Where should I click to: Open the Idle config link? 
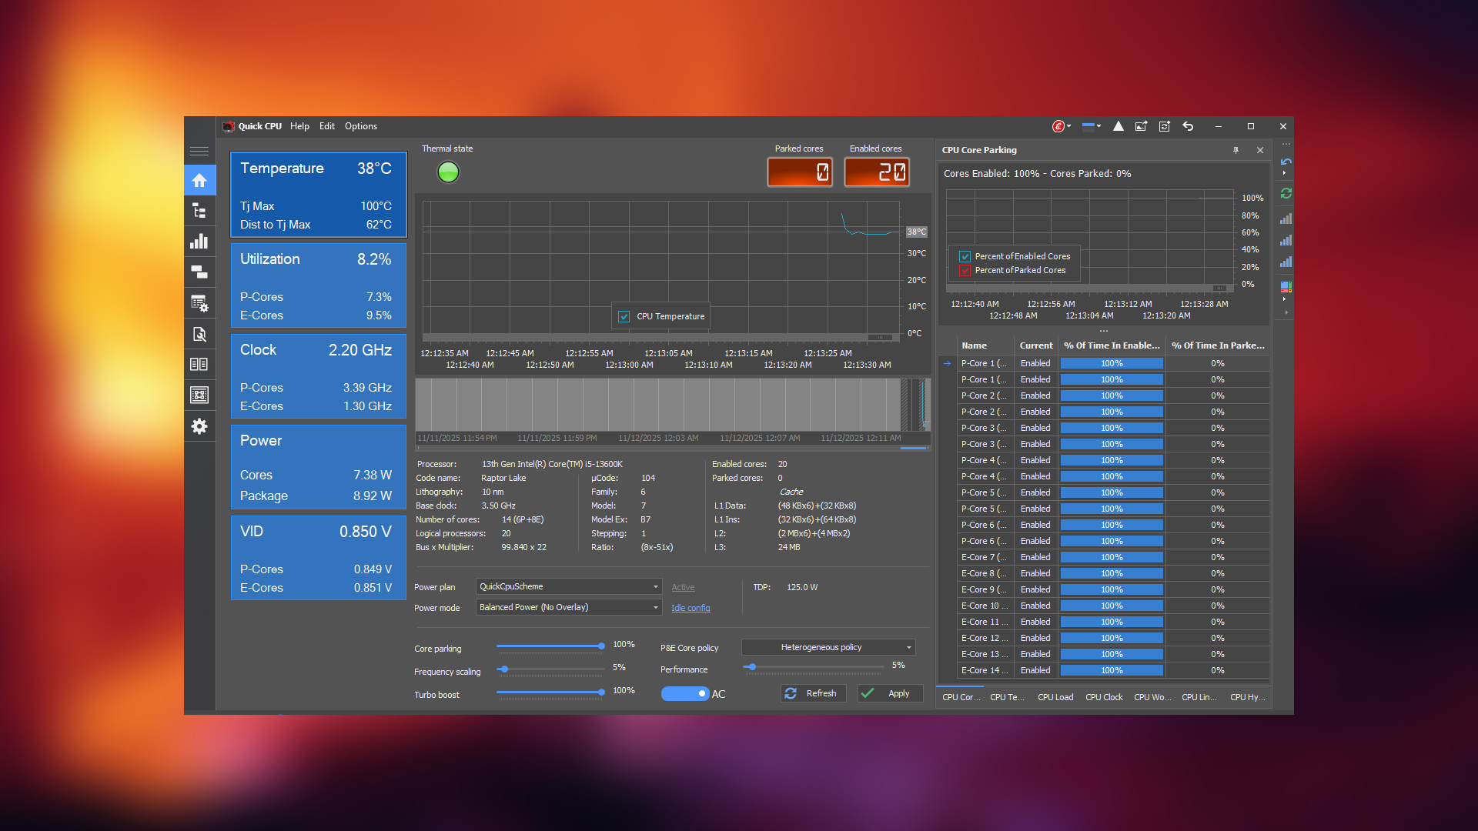coord(691,608)
